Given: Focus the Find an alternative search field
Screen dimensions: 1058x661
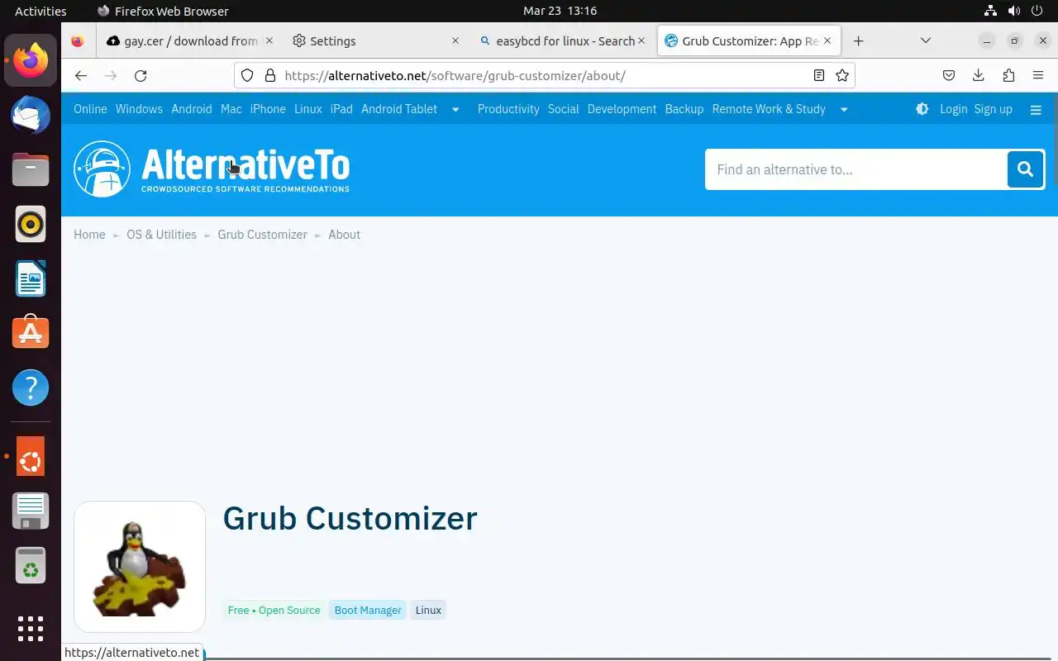Looking at the screenshot, I should point(855,169).
